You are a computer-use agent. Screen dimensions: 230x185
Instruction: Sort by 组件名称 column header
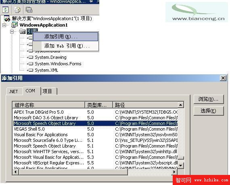[x=48, y=105]
